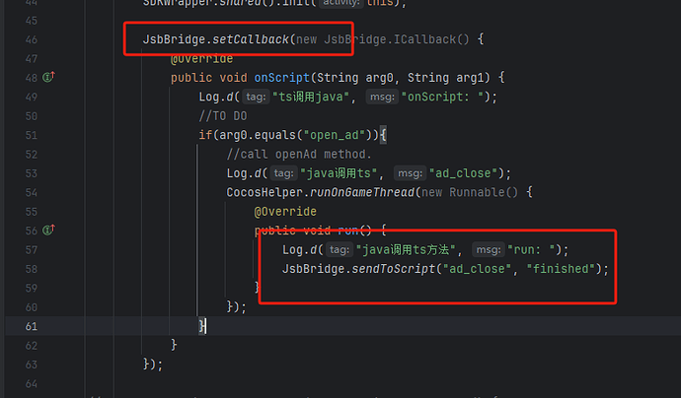
Task: Click the "finished" string argument
Action: [561, 269]
